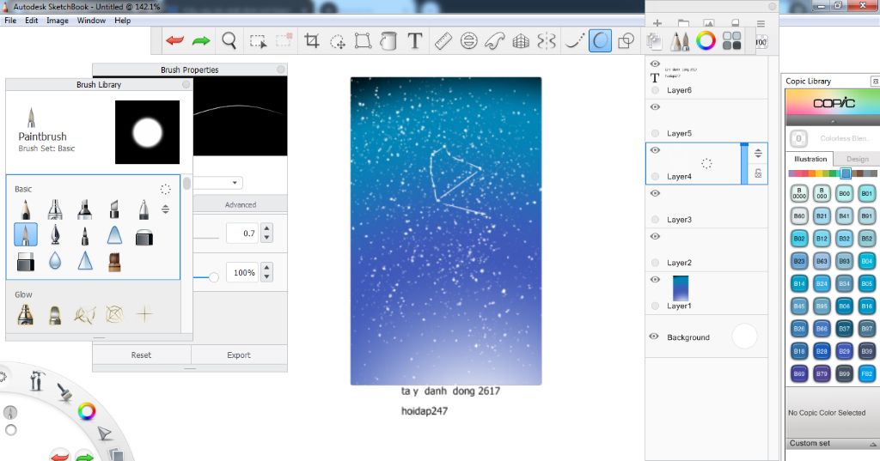Toggle visibility eye of Layer3
The width and height of the screenshot is (880, 461).
tap(655, 193)
